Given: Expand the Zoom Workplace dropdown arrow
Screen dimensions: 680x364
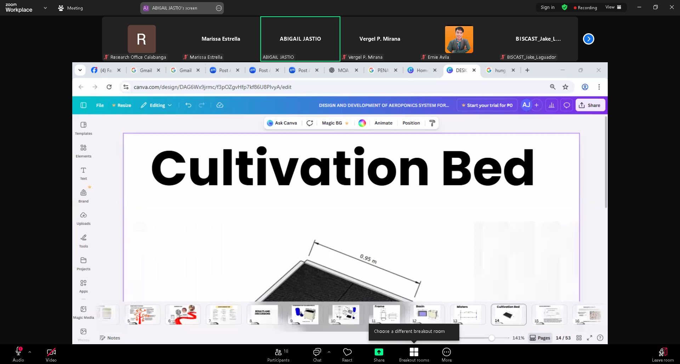Looking at the screenshot, I should [45, 8].
